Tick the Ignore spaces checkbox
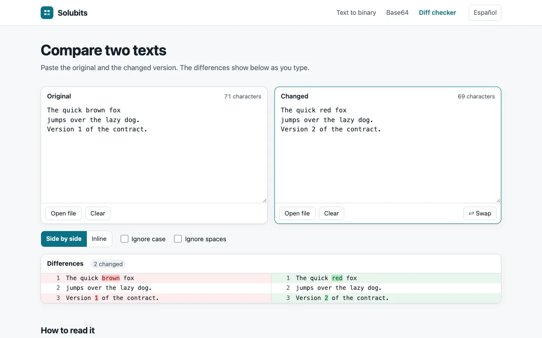This screenshot has height=338, width=542. pyautogui.click(x=178, y=239)
